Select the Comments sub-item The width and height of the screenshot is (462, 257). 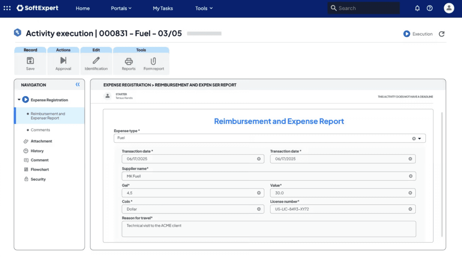coord(40,130)
